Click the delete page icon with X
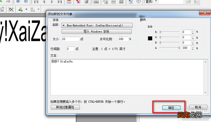 [x=86, y=2]
